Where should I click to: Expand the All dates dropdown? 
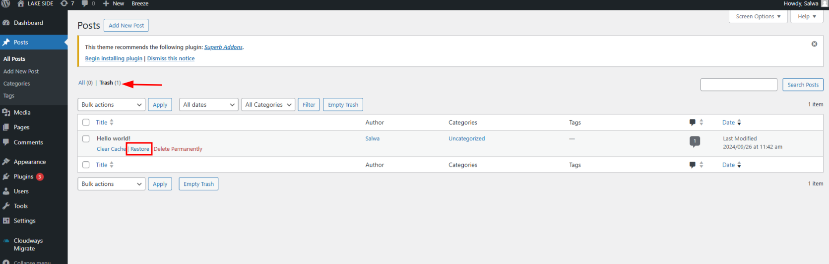(x=209, y=105)
